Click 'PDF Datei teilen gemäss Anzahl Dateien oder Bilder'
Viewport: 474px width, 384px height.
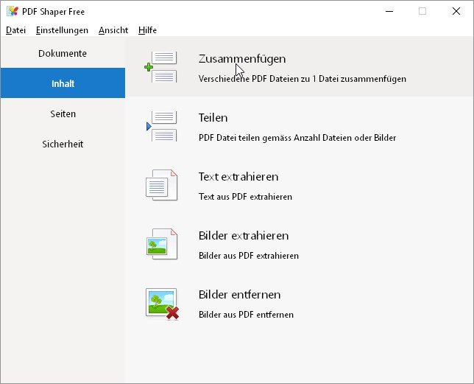coord(297,138)
